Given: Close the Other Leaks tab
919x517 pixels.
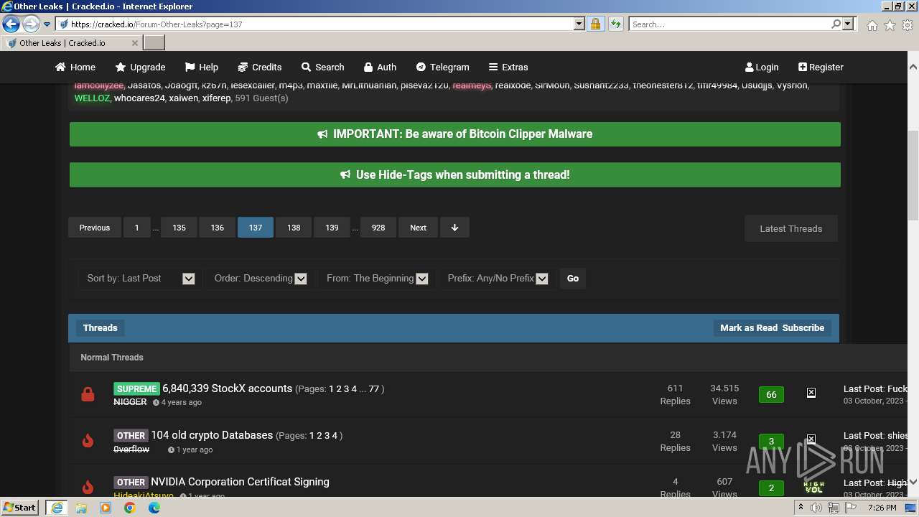Looking at the screenshot, I should tap(134, 43).
